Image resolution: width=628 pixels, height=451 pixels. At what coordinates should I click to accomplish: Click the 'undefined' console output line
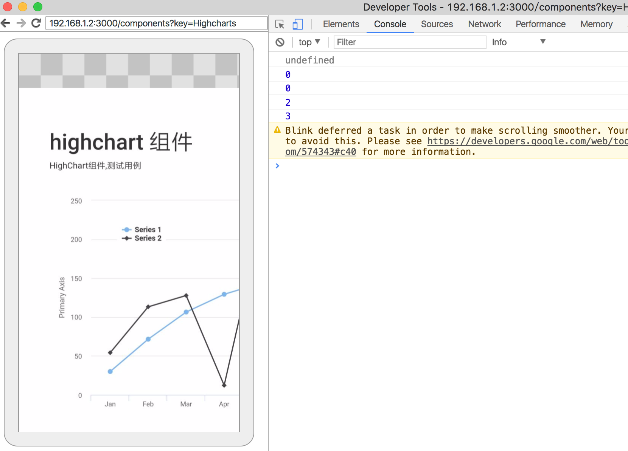click(310, 60)
